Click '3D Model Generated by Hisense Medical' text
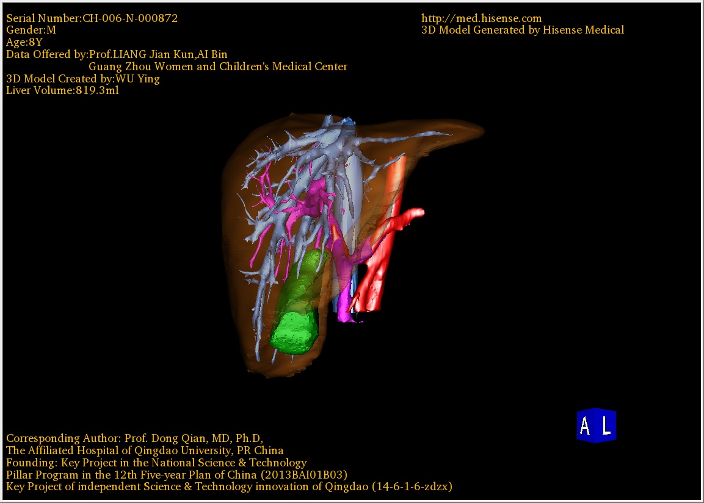The width and height of the screenshot is (704, 503). (523, 30)
